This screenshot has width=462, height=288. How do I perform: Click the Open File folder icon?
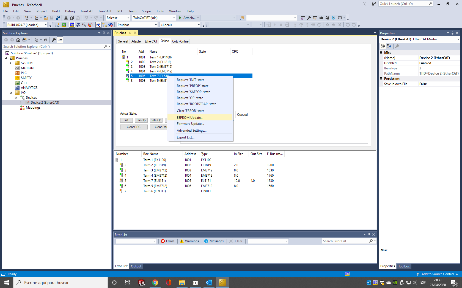46,18
